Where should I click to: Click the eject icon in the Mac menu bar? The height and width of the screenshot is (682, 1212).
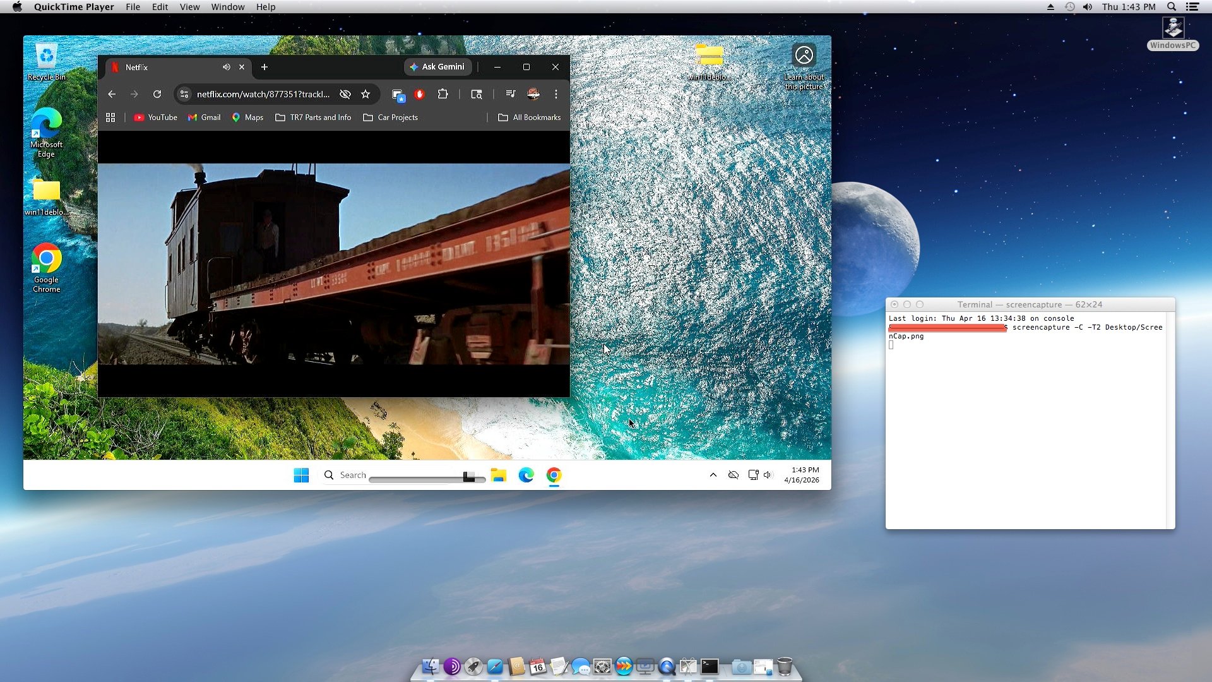coord(1050,7)
